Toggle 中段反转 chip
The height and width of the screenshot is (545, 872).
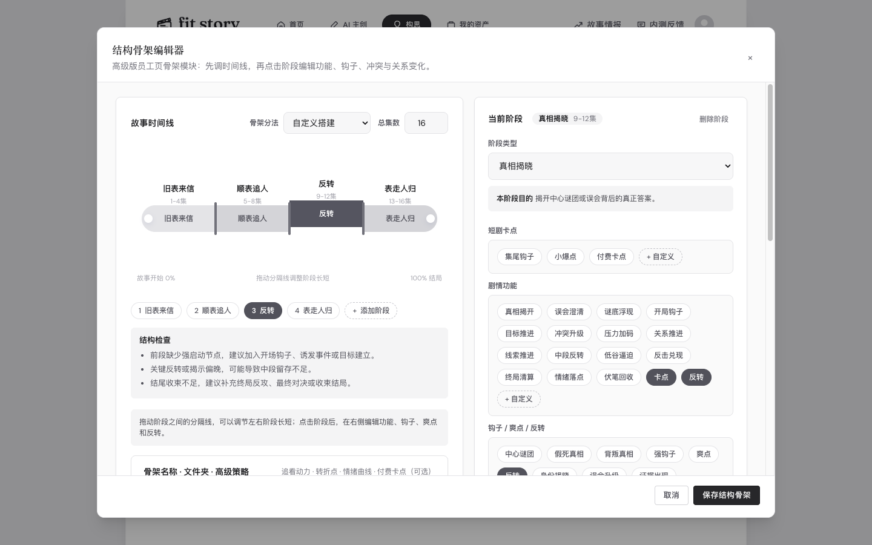pyautogui.click(x=569, y=355)
